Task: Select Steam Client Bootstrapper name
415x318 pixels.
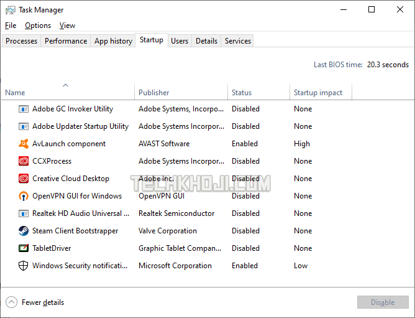Action: point(75,231)
